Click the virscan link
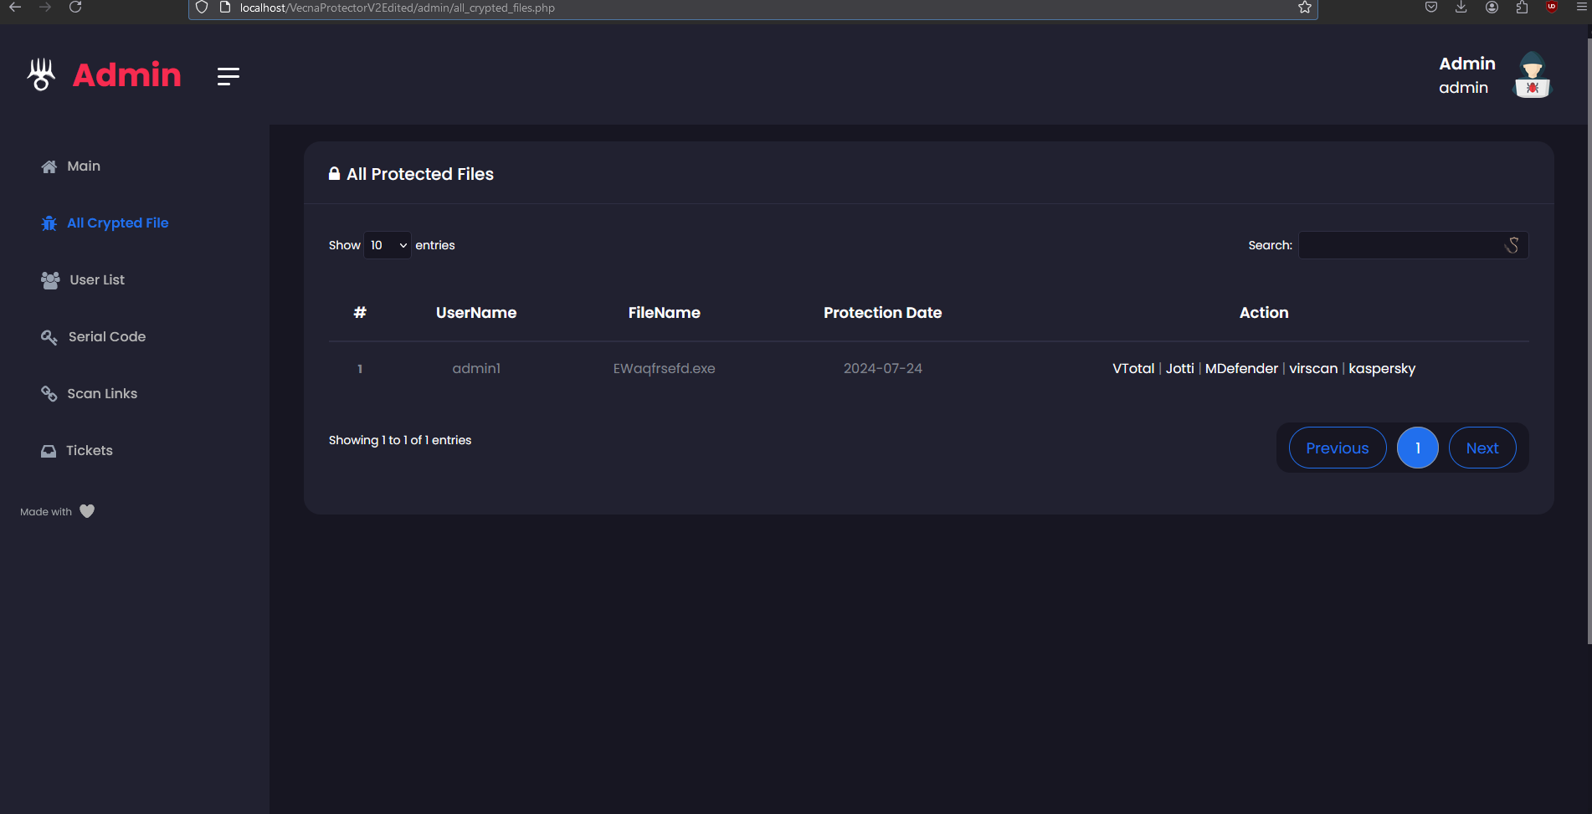1592x814 pixels. coord(1313,369)
